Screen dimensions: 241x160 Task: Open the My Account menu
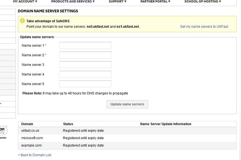(25, 1)
